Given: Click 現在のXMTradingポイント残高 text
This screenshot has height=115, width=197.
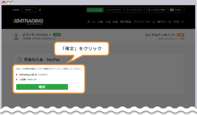Looking at the screenshot, I should click(171, 39).
